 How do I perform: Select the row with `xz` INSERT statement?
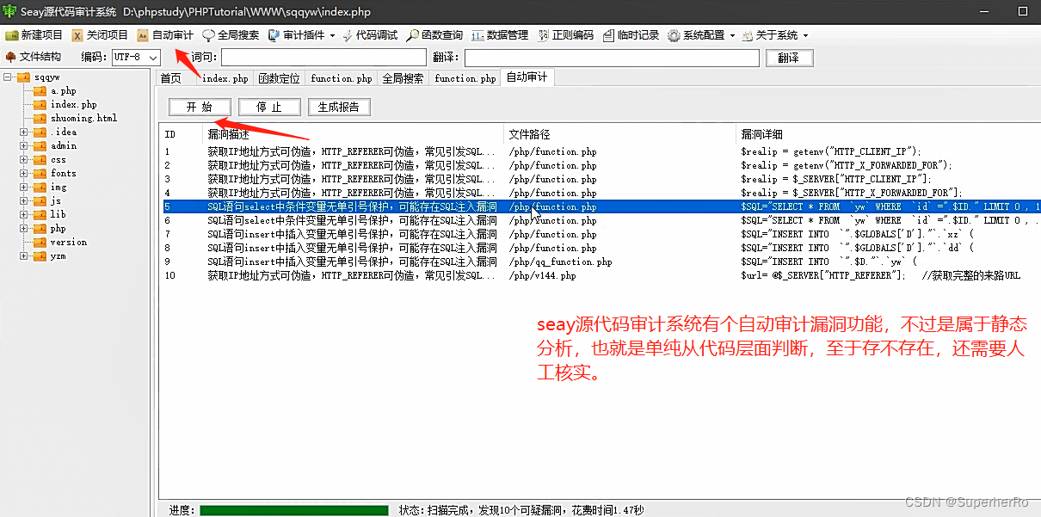[x=600, y=234]
